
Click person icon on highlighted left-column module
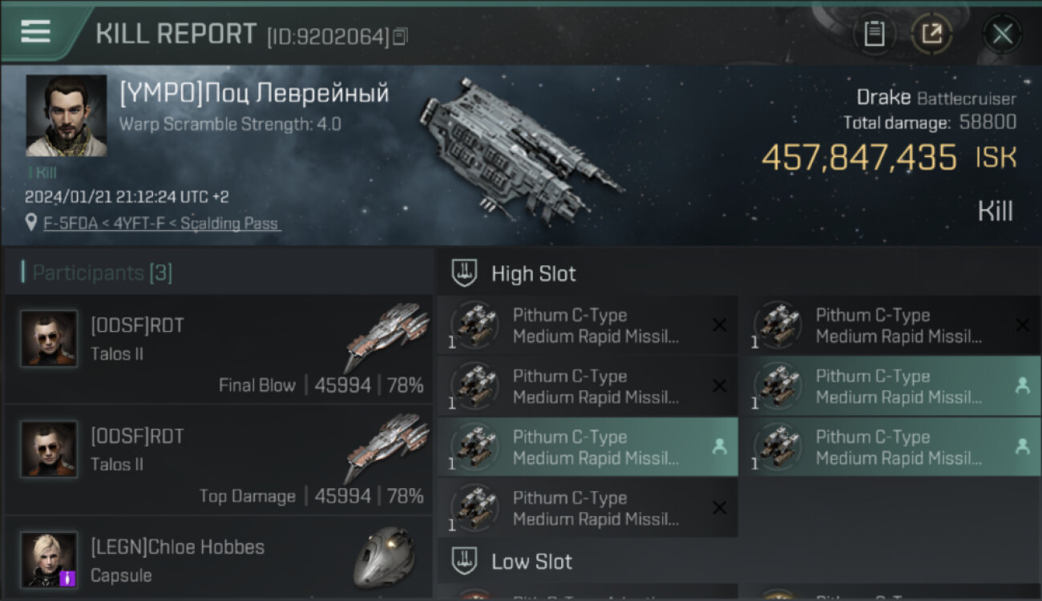[719, 447]
